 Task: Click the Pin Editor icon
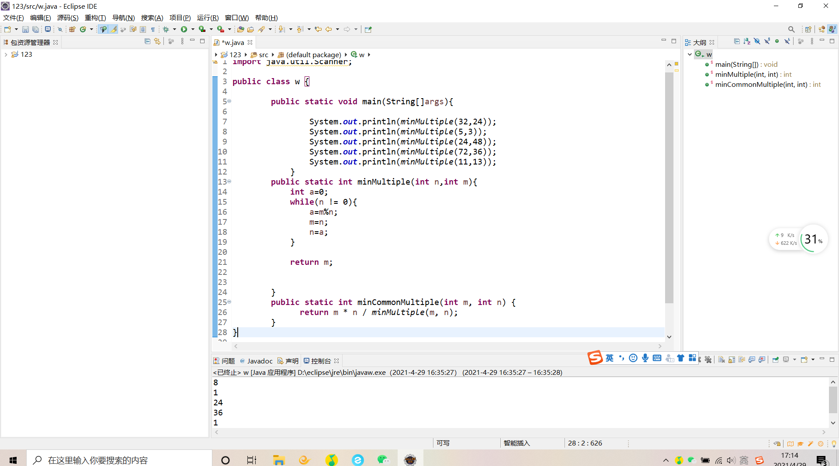[368, 29]
